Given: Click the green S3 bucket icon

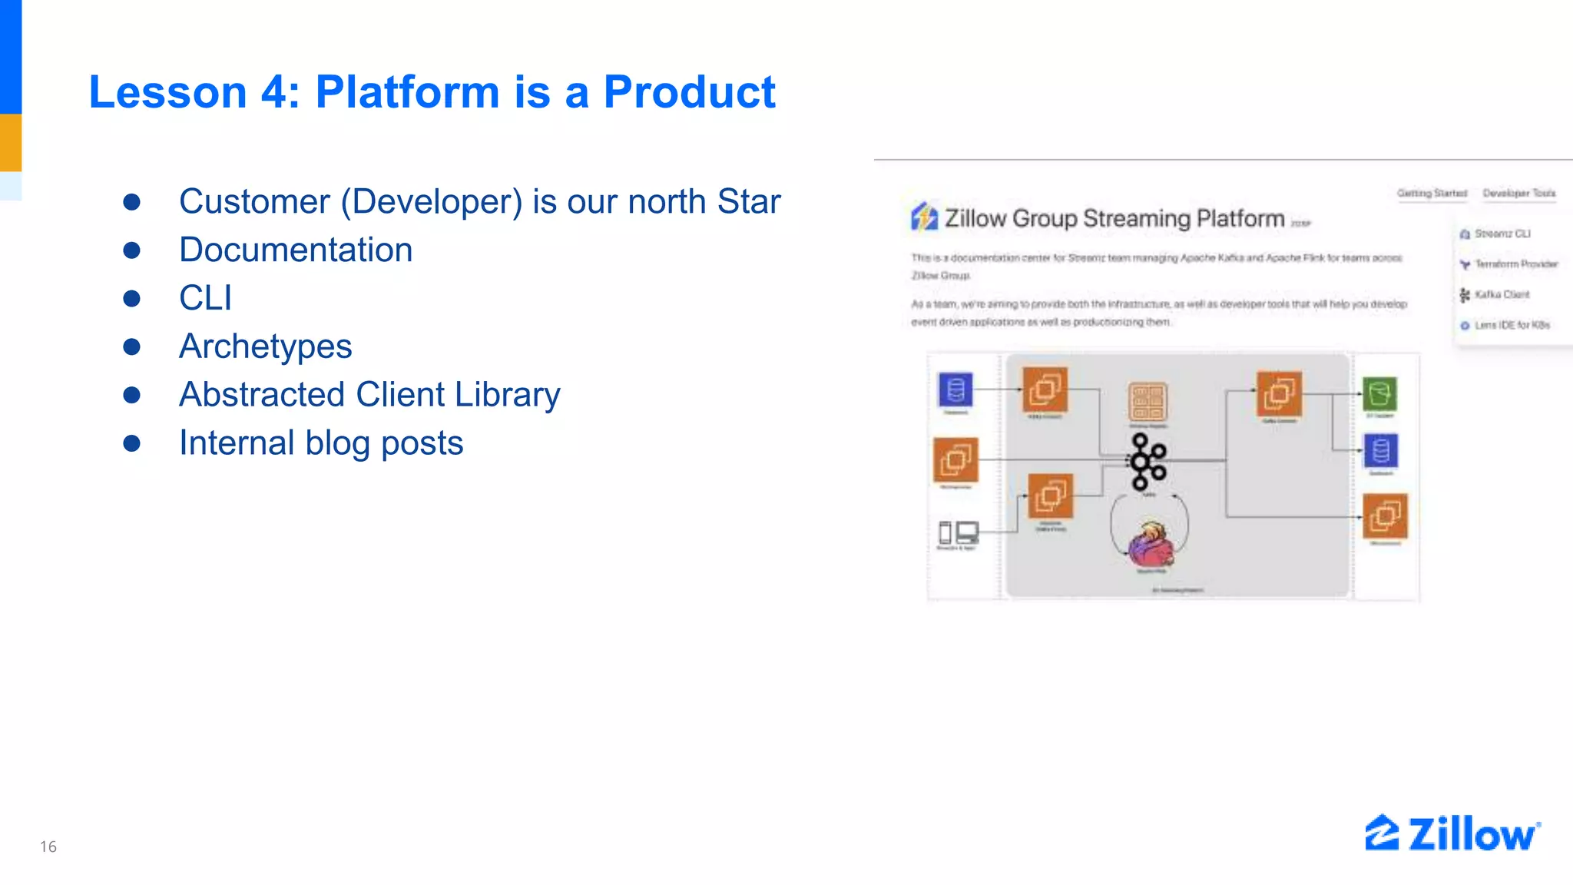Looking at the screenshot, I should 1379,395.
